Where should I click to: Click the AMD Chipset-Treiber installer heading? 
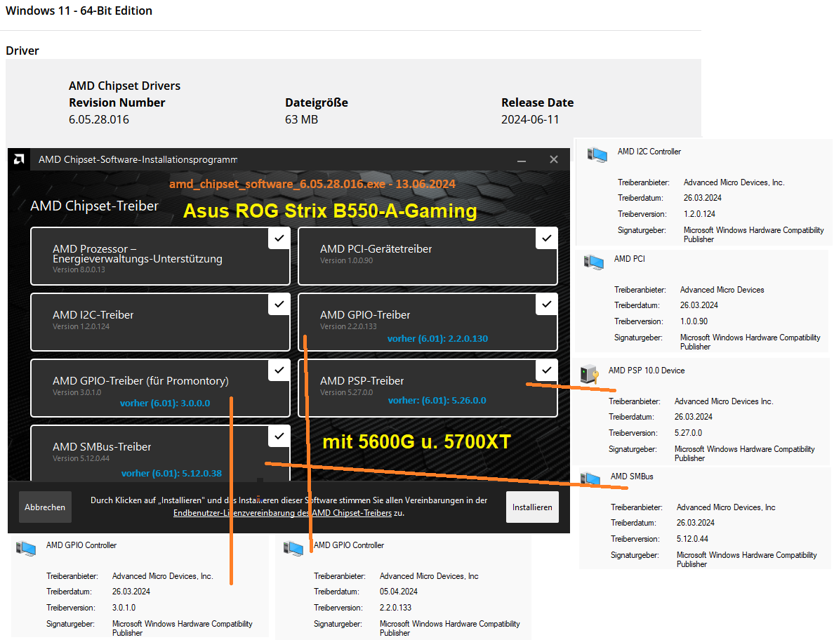coord(95,206)
